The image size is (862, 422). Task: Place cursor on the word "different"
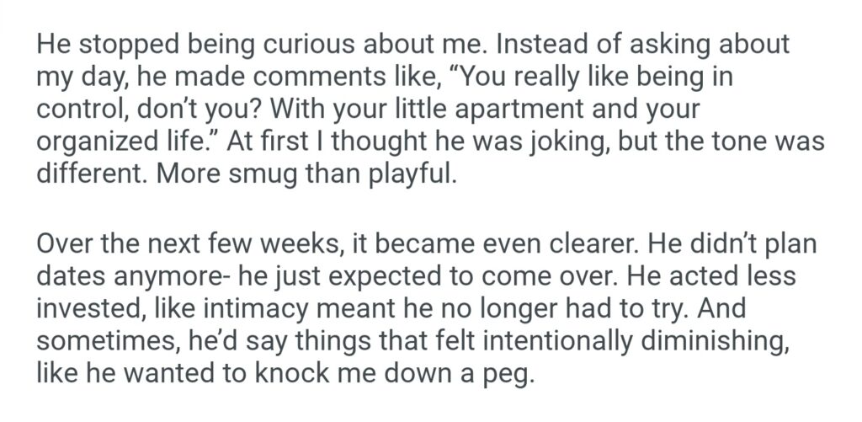pos(77,172)
